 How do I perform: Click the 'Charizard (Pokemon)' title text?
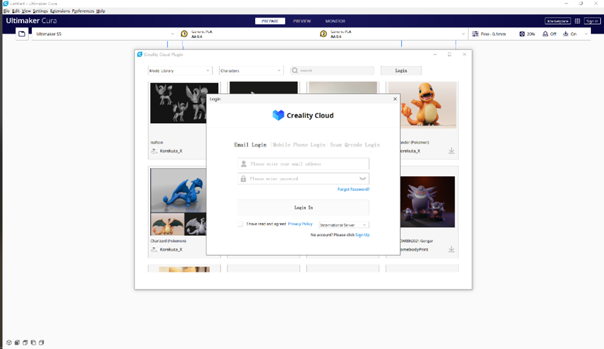(169, 241)
